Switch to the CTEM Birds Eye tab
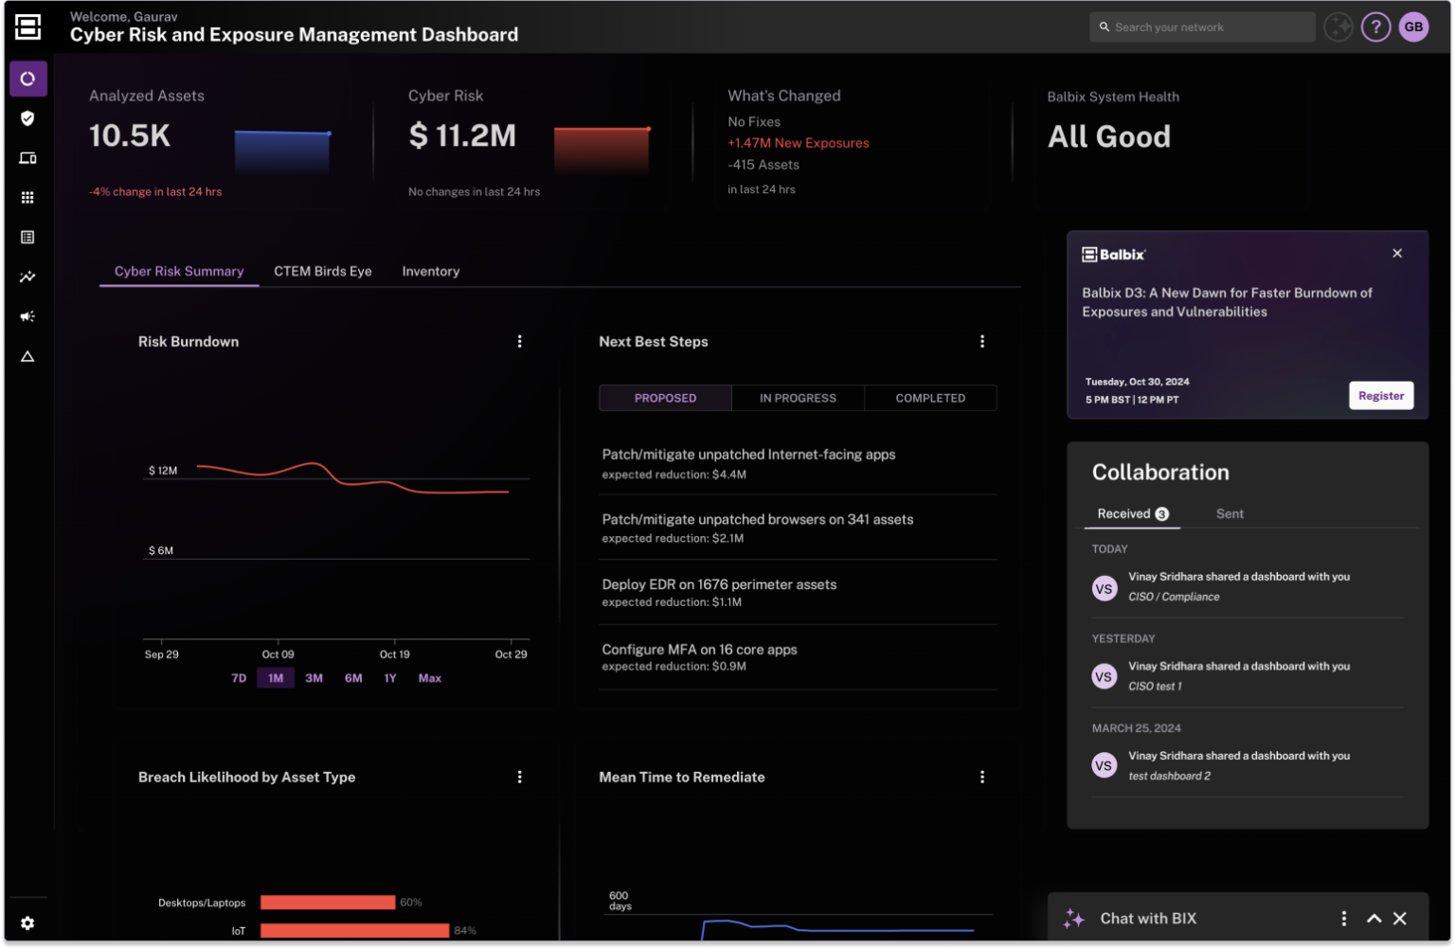 pos(323,271)
